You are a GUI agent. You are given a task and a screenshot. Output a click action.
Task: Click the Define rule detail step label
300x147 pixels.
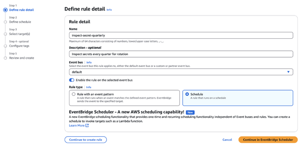tap(21, 10)
